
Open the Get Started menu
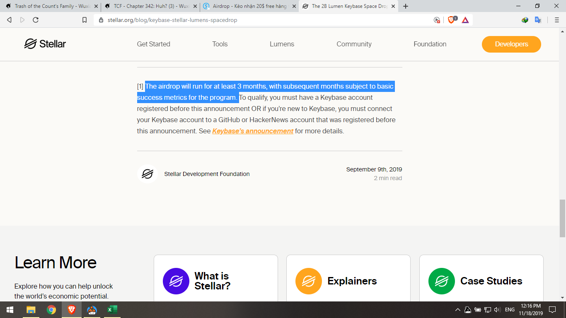[153, 44]
